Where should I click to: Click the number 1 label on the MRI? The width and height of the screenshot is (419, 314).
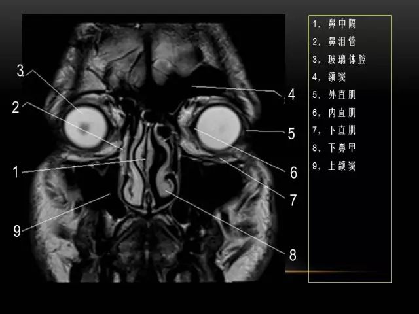[x=16, y=171]
